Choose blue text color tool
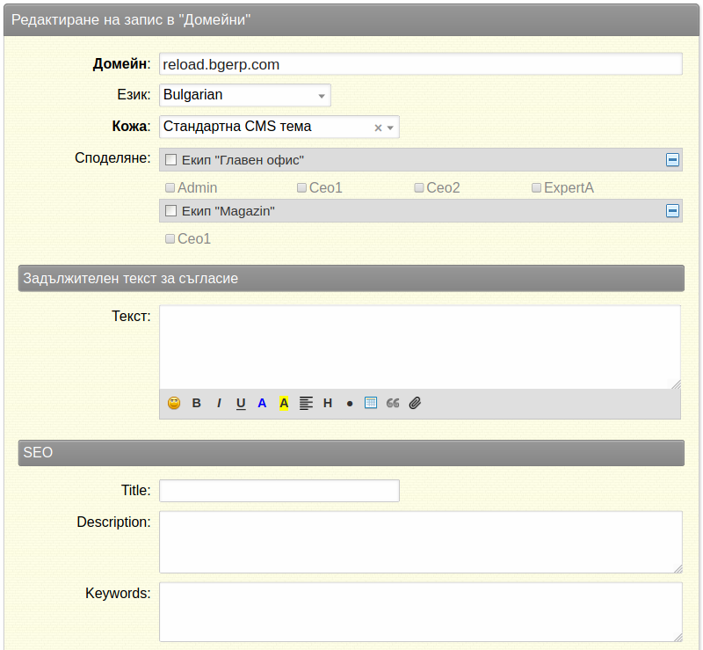Image resolution: width=703 pixels, height=650 pixels. 262,403
